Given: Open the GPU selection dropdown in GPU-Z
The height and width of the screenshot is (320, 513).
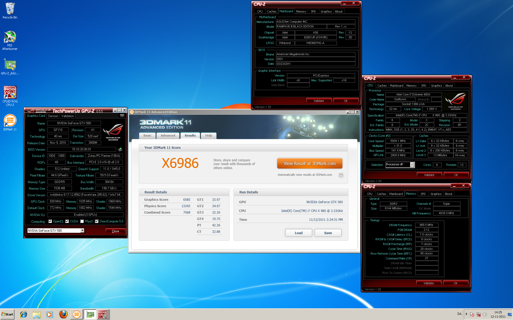Looking at the screenshot, I should coord(82,231).
